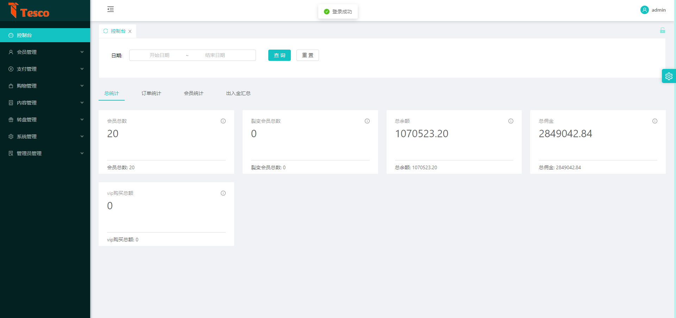Click the 开始日期 start date field
Image resolution: width=676 pixels, height=318 pixels.
[x=159, y=55]
